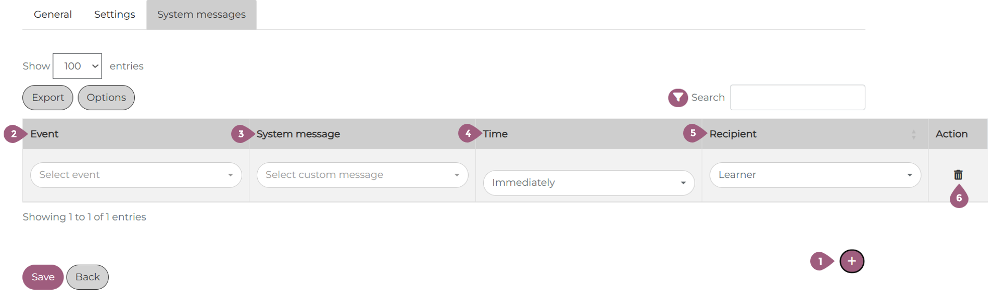Open the Learner recipient dropdown
Image resolution: width=993 pixels, height=297 pixels.
point(815,175)
